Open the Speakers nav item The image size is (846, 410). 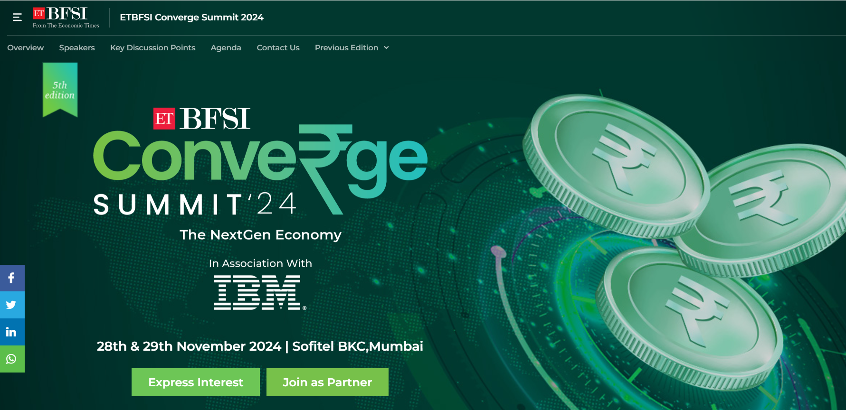click(x=77, y=47)
